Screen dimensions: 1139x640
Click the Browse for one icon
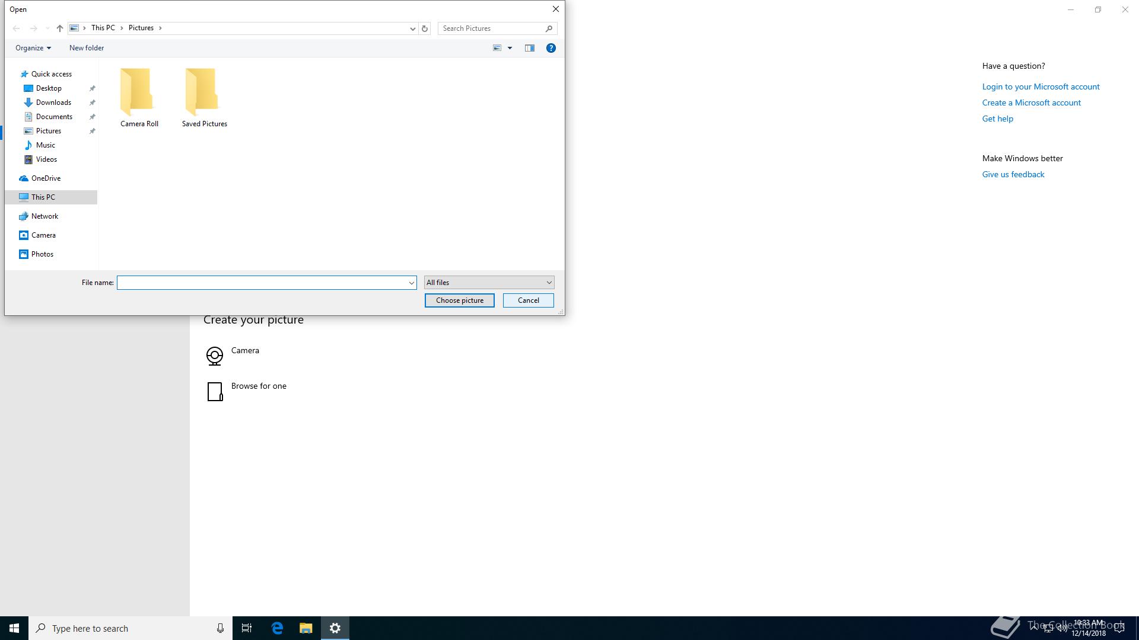pos(215,391)
